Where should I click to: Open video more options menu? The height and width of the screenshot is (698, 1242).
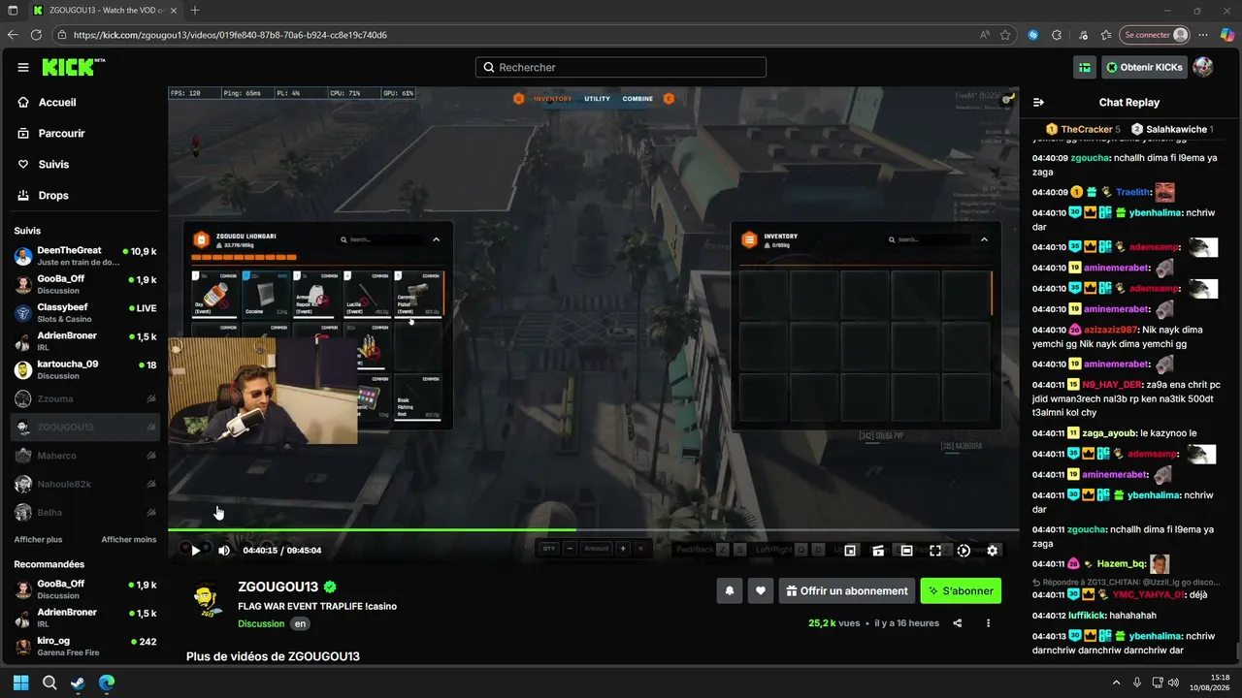[x=988, y=623]
